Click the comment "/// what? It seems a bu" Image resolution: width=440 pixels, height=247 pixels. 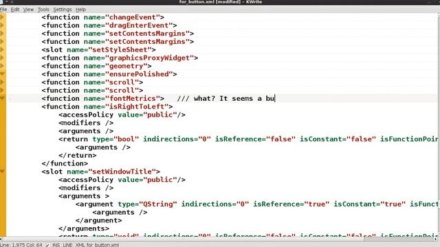pos(225,99)
